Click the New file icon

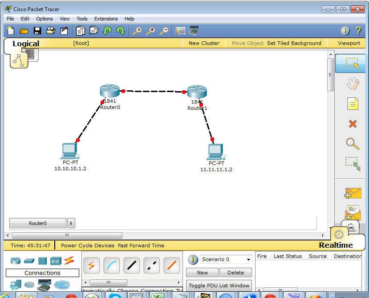(x=11, y=31)
